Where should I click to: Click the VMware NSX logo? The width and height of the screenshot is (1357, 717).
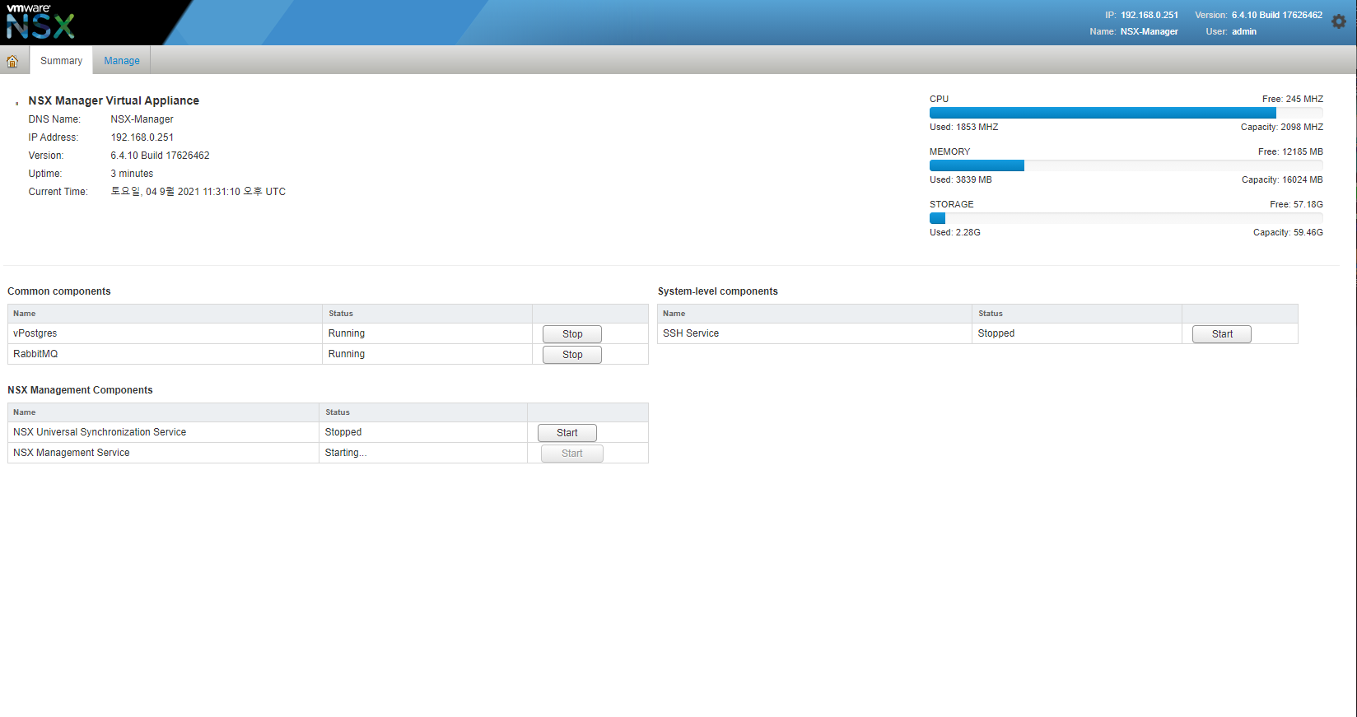pyautogui.click(x=40, y=21)
